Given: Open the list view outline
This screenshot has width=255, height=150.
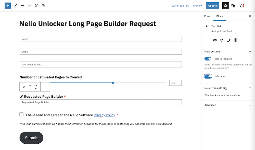Looking at the screenshot, I should (x=44, y=6).
